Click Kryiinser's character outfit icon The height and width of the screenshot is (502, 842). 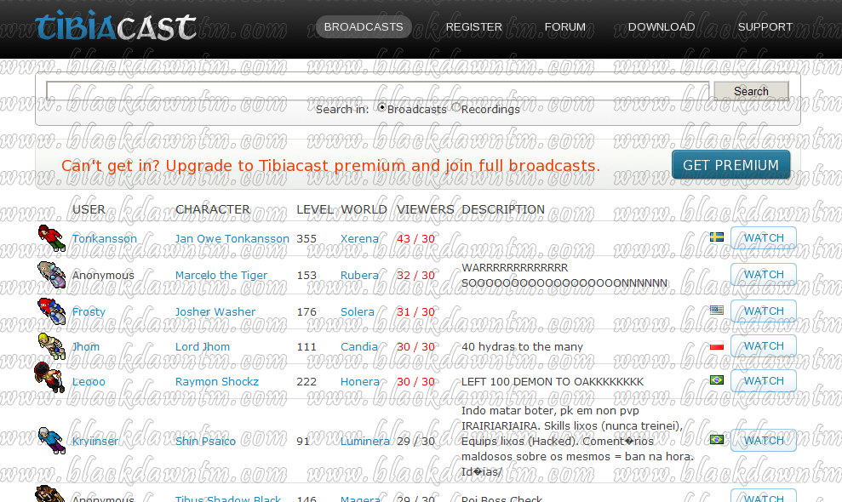tap(52, 440)
